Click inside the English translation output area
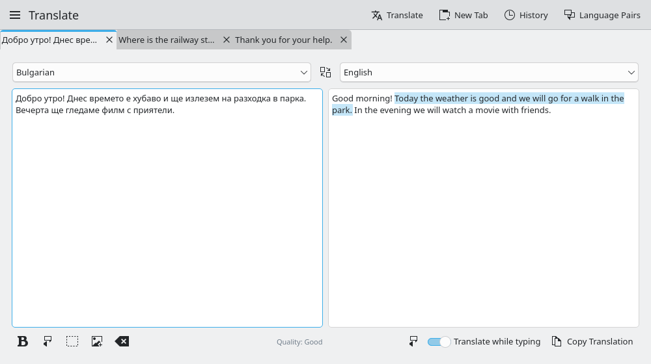 point(484,208)
